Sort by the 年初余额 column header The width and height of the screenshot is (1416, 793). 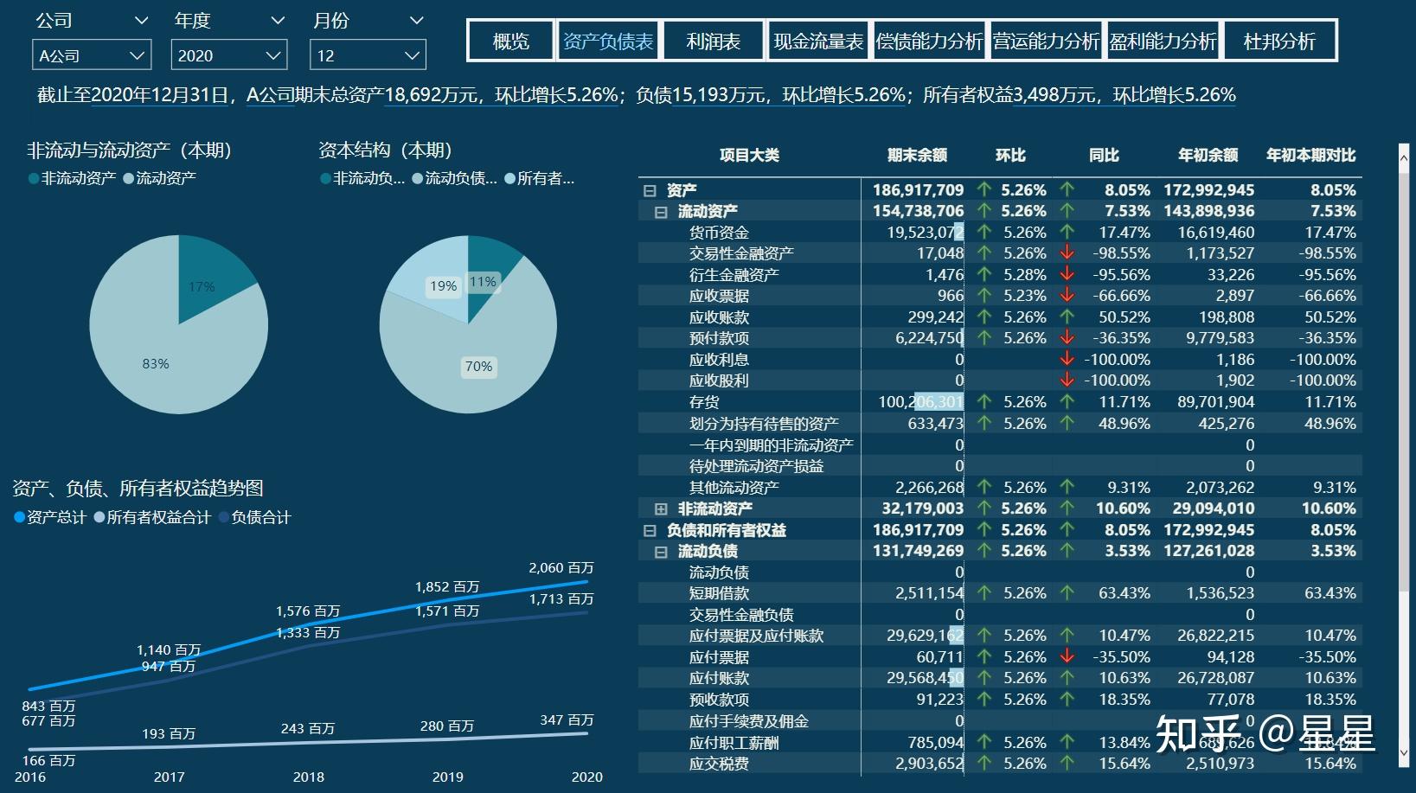1208,156
